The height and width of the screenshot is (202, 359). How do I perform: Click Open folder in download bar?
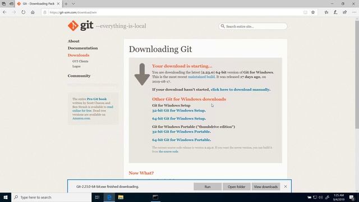[237, 187]
